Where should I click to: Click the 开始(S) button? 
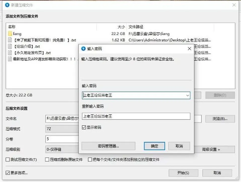[x=183, y=173]
